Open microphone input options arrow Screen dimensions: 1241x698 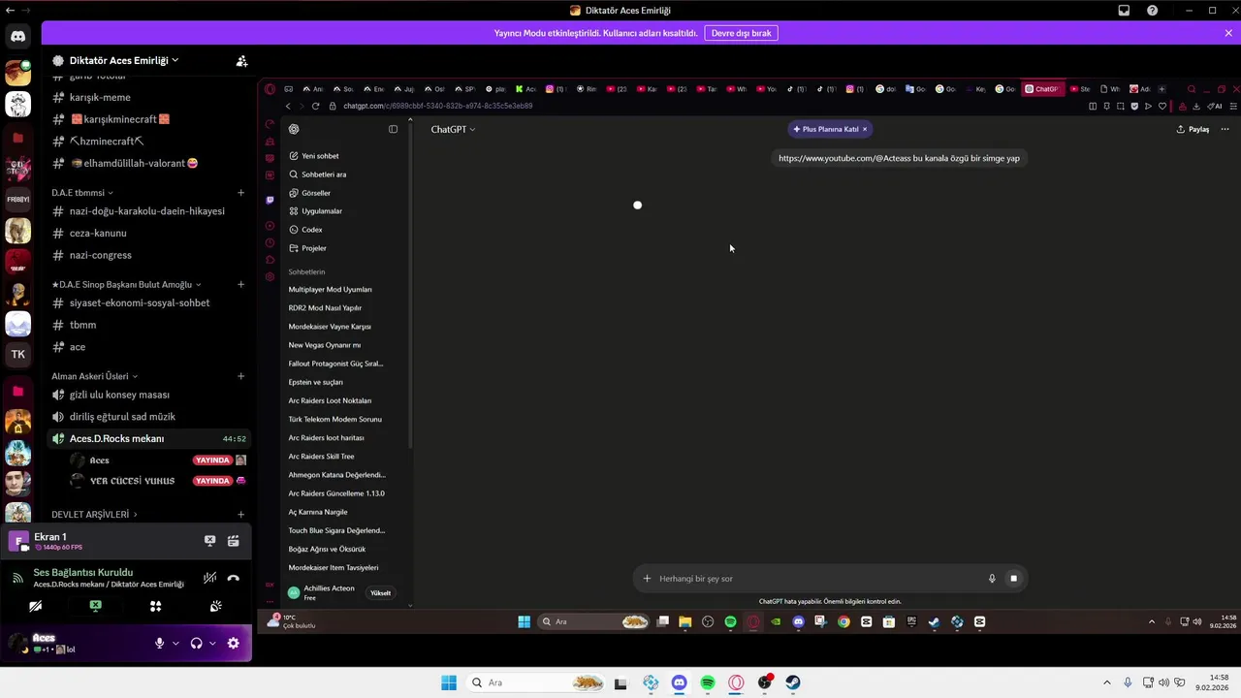point(175,643)
